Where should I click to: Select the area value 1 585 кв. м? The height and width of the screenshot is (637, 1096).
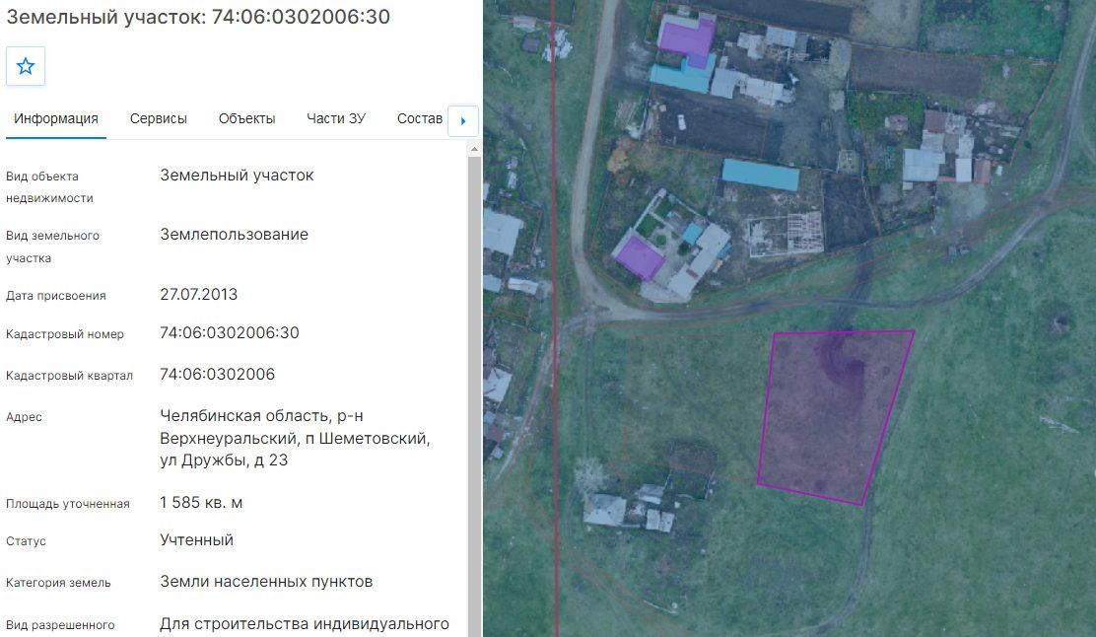pyautogui.click(x=201, y=503)
